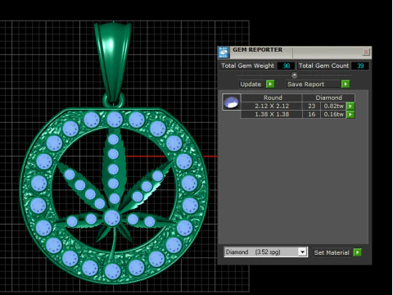
Task: Select the large center gem of the leaf
Action: click(112, 218)
